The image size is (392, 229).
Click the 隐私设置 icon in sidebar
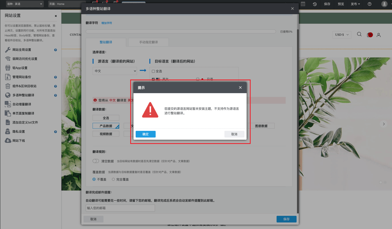coord(8,131)
